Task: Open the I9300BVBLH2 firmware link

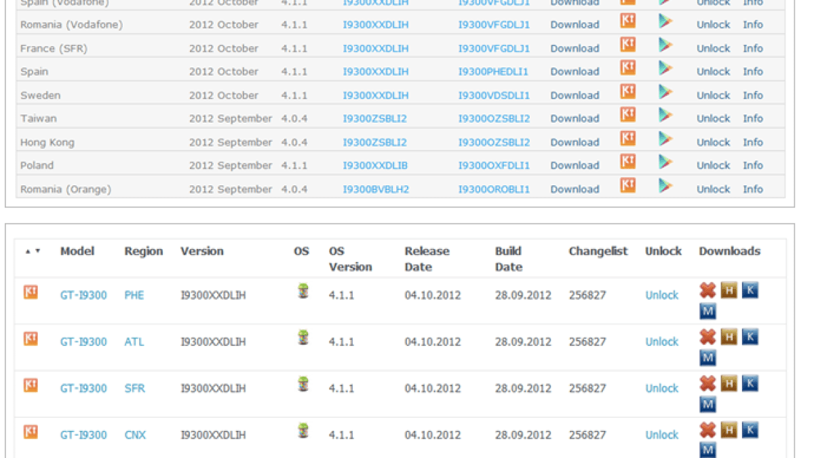Action: [x=376, y=189]
